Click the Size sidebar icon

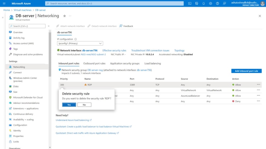click(10, 92)
